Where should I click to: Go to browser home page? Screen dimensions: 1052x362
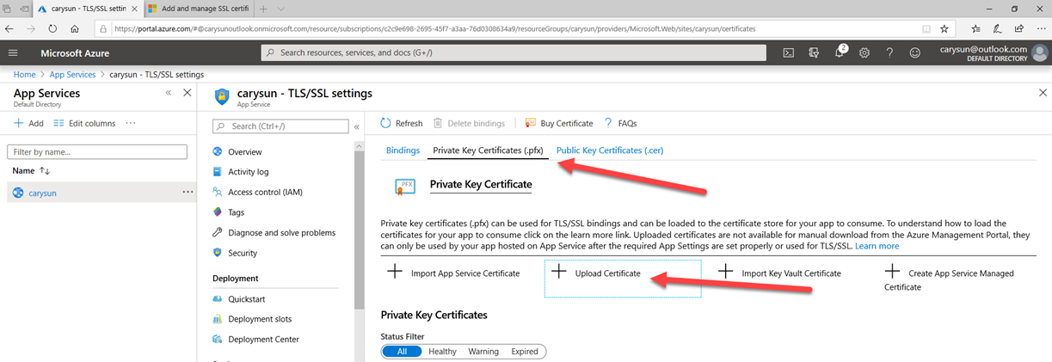pos(77,28)
